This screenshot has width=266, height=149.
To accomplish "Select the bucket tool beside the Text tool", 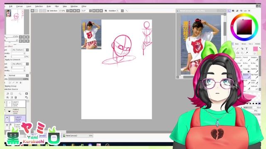I will click(242, 49).
